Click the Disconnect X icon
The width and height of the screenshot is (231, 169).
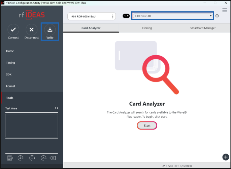click(31, 30)
